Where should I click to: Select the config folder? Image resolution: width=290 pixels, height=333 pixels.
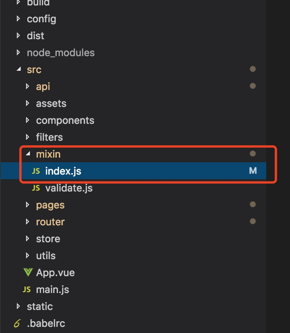point(41,19)
